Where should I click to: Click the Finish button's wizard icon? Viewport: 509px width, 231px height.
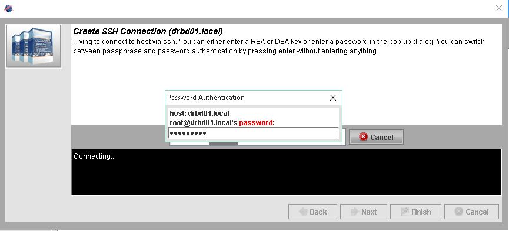405,212
